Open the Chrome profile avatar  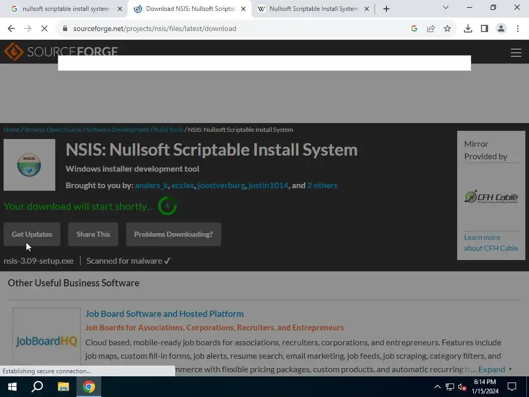tap(501, 29)
